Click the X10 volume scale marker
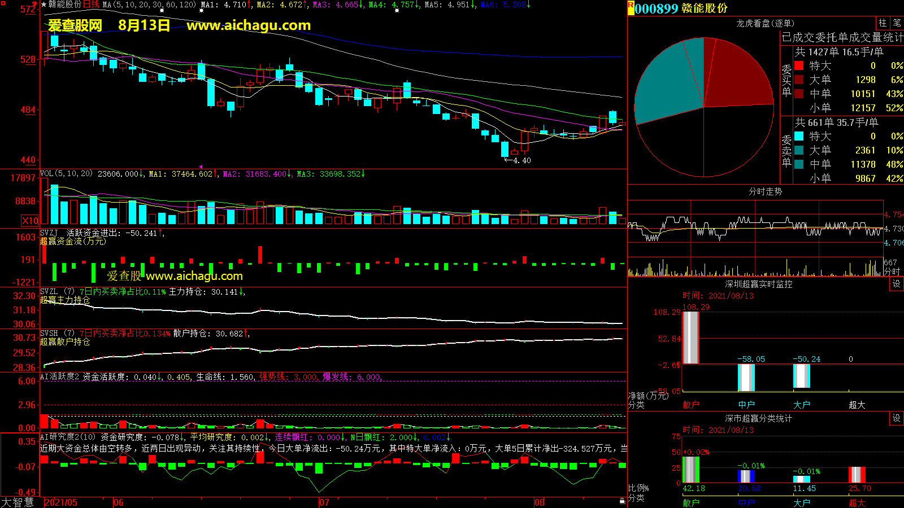This screenshot has height=508, width=904. 30,221
